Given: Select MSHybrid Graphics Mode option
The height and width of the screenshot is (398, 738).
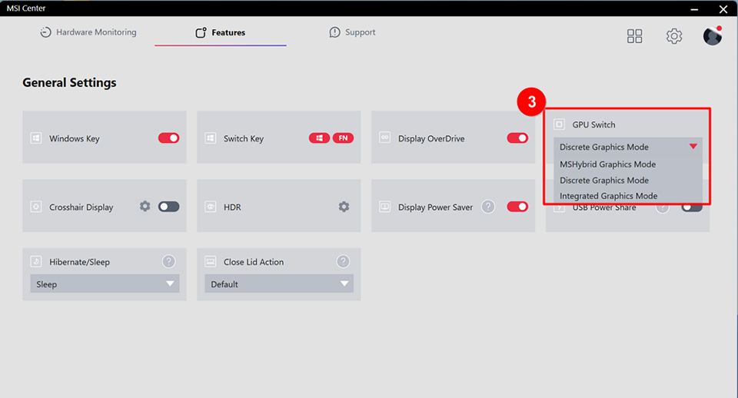Looking at the screenshot, I should point(607,164).
